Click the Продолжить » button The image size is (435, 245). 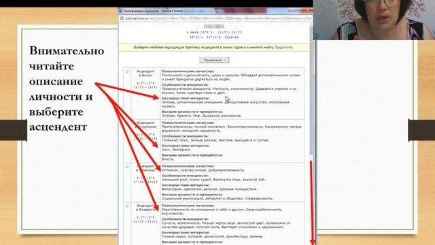[x=214, y=60]
